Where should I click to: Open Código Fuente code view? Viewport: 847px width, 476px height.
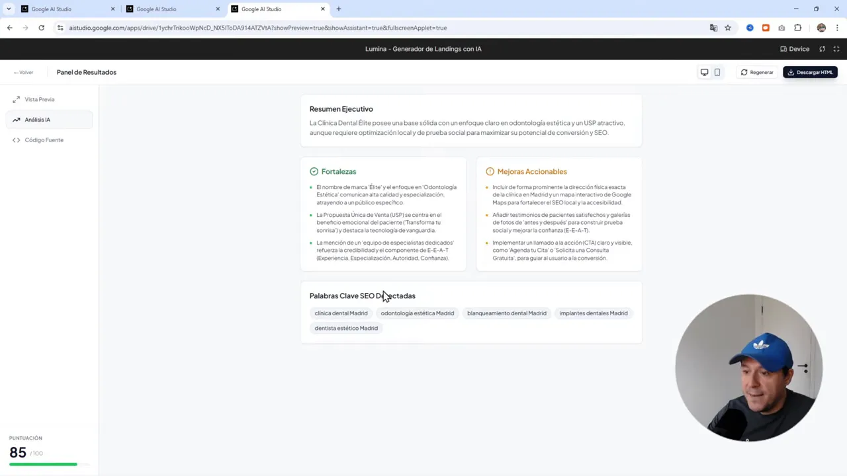(16, 139)
